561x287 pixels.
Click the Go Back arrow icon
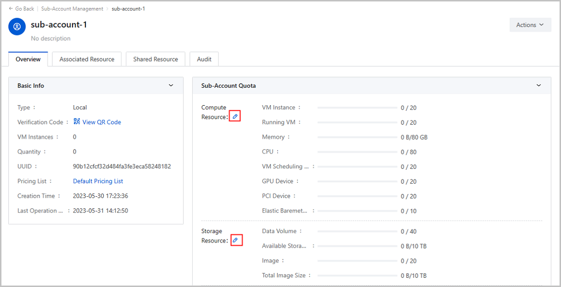click(x=11, y=8)
